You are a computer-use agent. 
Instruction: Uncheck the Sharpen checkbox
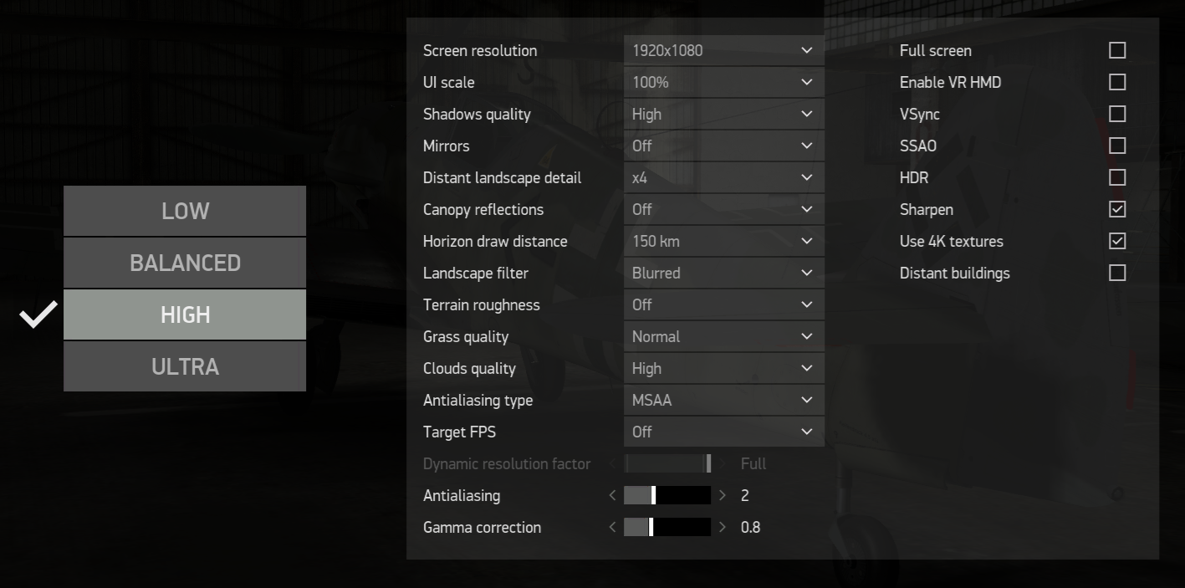pos(1117,209)
